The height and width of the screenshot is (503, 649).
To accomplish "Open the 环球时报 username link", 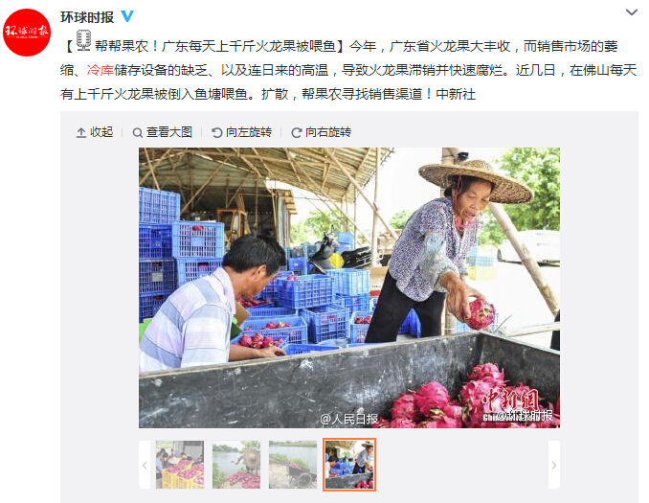I will pos(87,17).
